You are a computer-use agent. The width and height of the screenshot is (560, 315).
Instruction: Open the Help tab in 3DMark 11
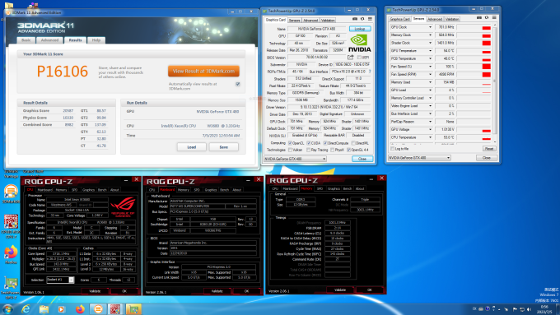(96, 40)
